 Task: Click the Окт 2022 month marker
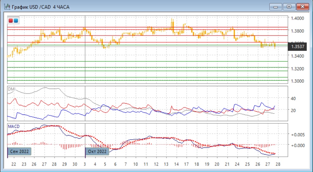tap(97, 151)
